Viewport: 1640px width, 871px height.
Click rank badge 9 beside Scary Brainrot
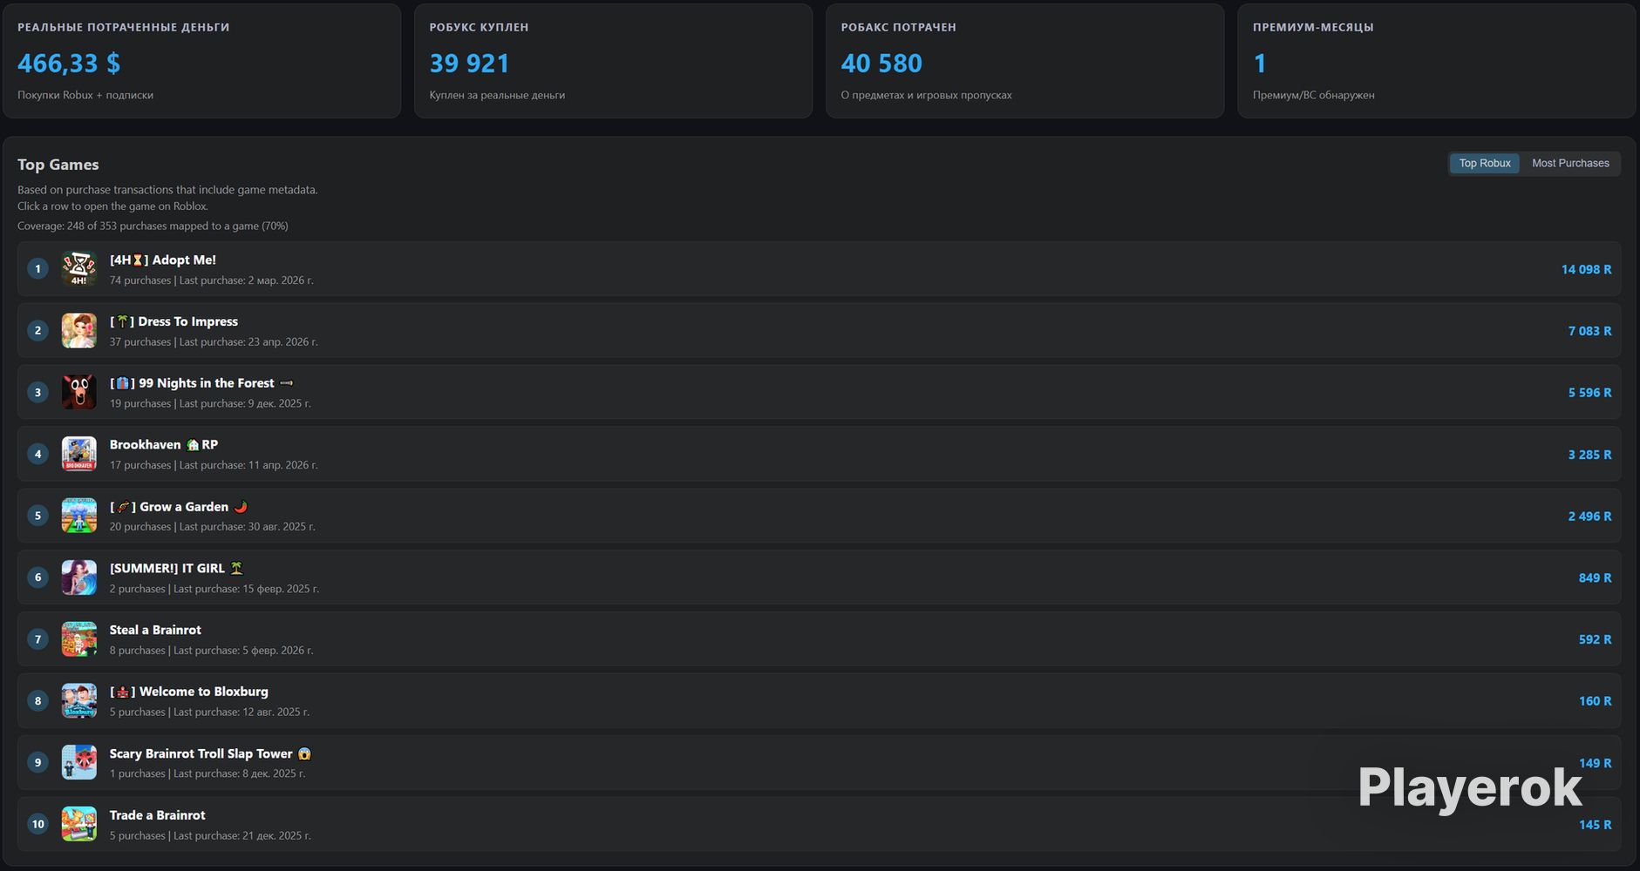click(x=37, y=763)
